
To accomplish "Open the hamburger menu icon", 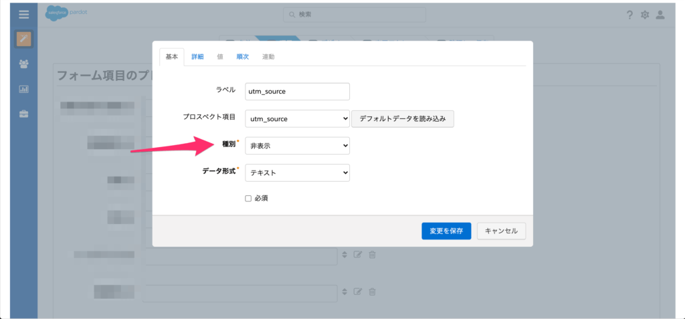I will point(23,14).
